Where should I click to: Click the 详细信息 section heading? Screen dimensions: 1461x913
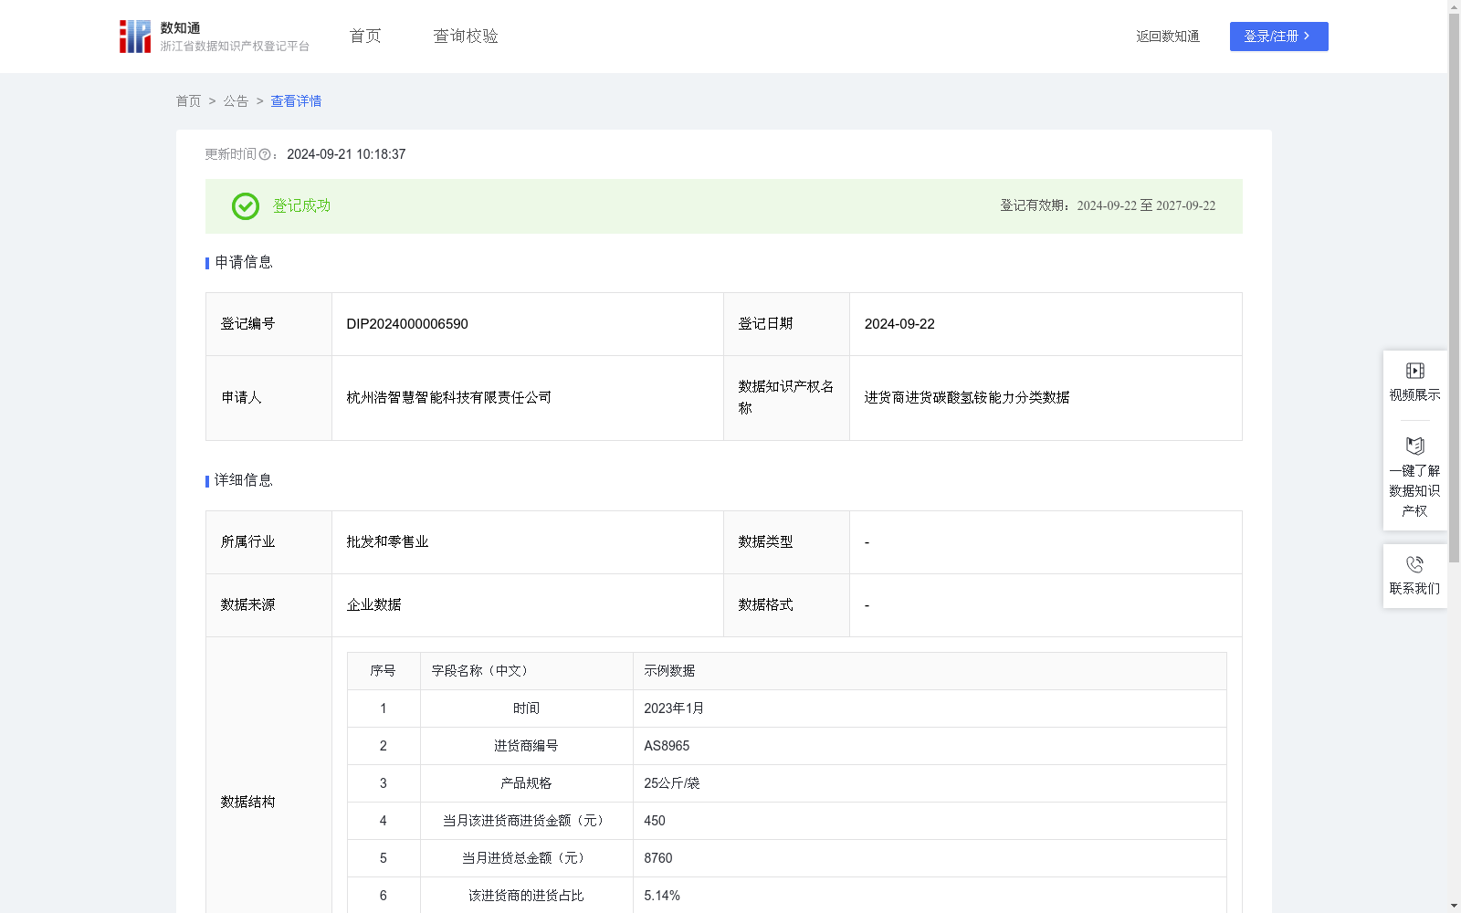coord(243,481)
